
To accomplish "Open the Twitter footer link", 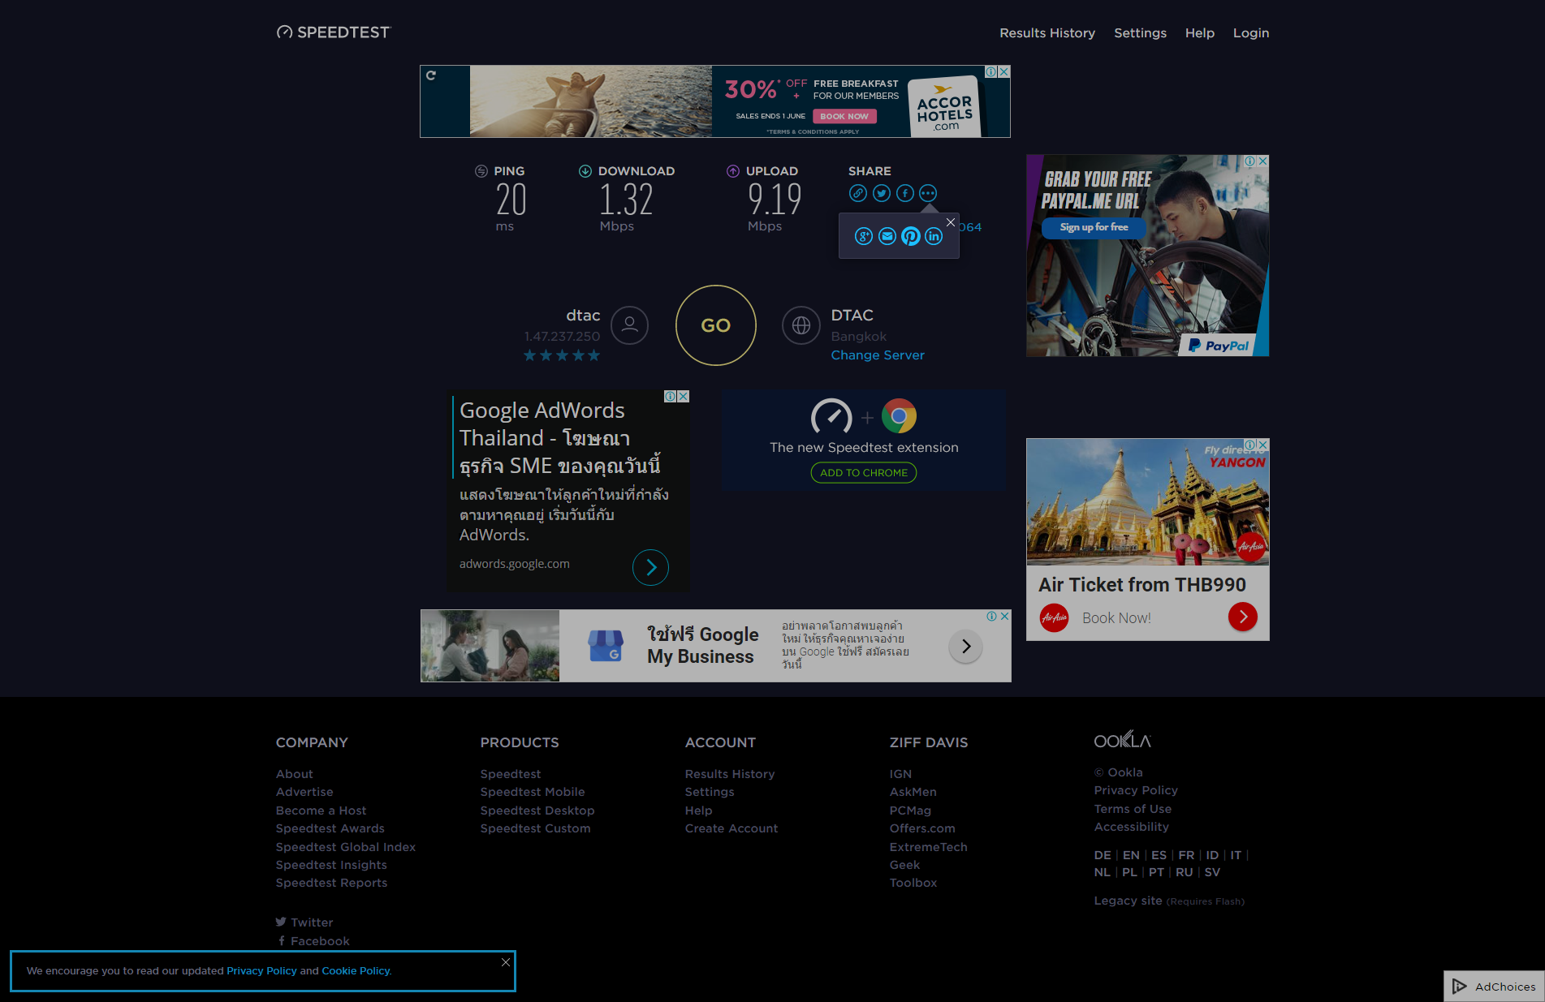I will [304, 922].
